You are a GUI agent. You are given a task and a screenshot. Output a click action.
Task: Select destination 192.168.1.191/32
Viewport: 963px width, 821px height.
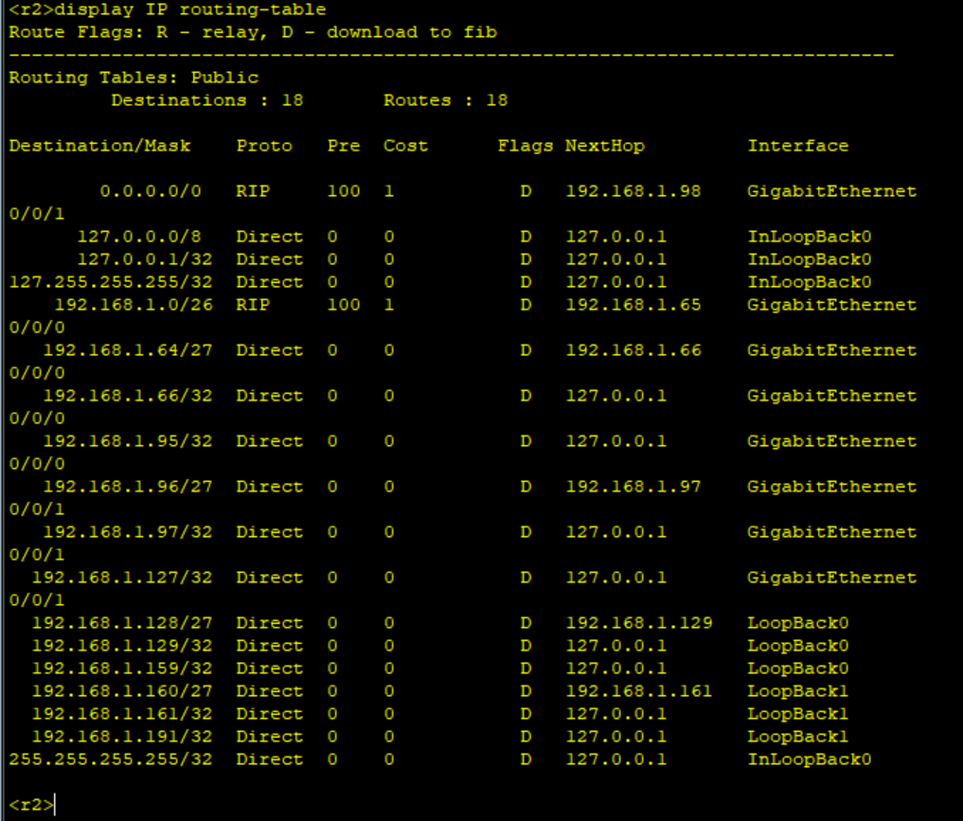(x=122, y=737)
